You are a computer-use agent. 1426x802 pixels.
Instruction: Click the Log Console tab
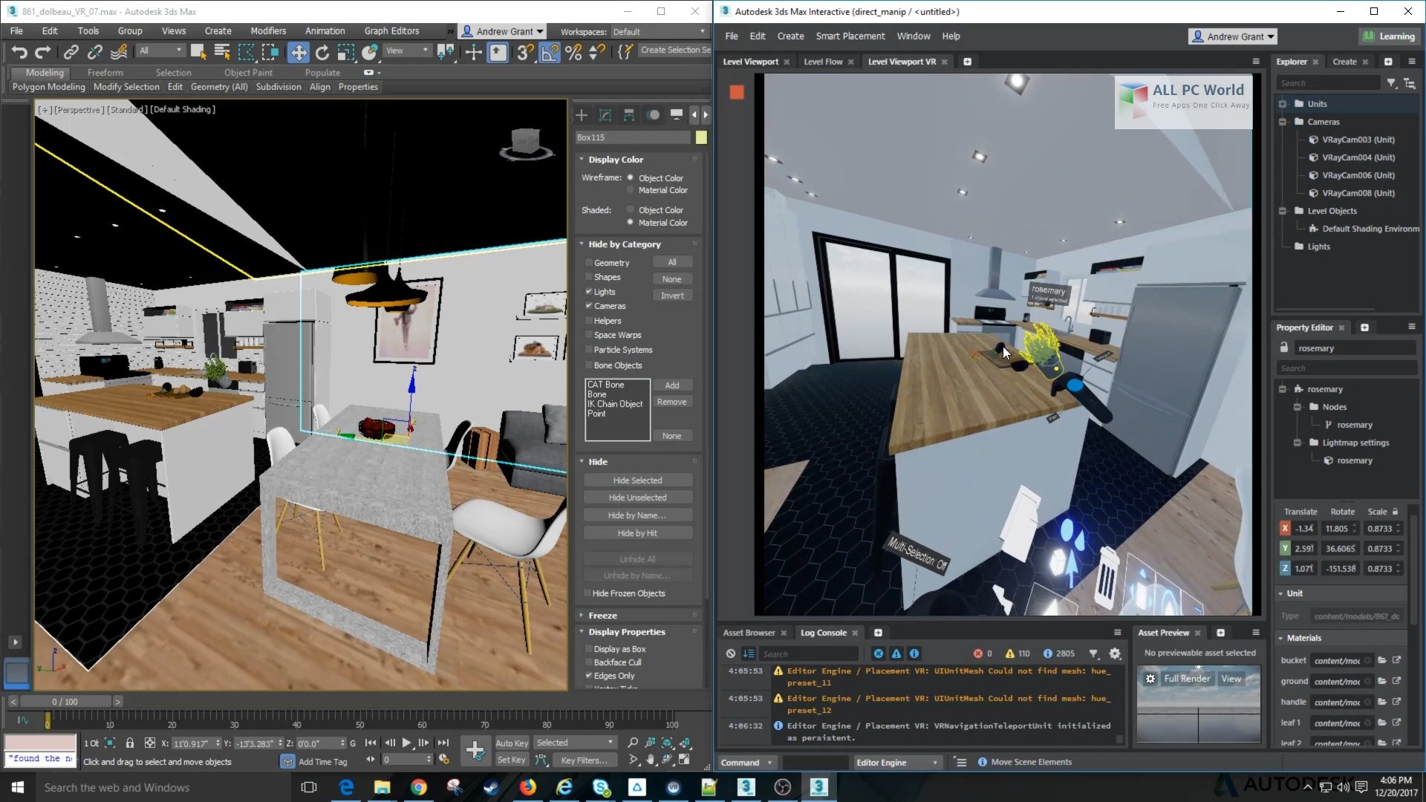[x=824, y=633]
